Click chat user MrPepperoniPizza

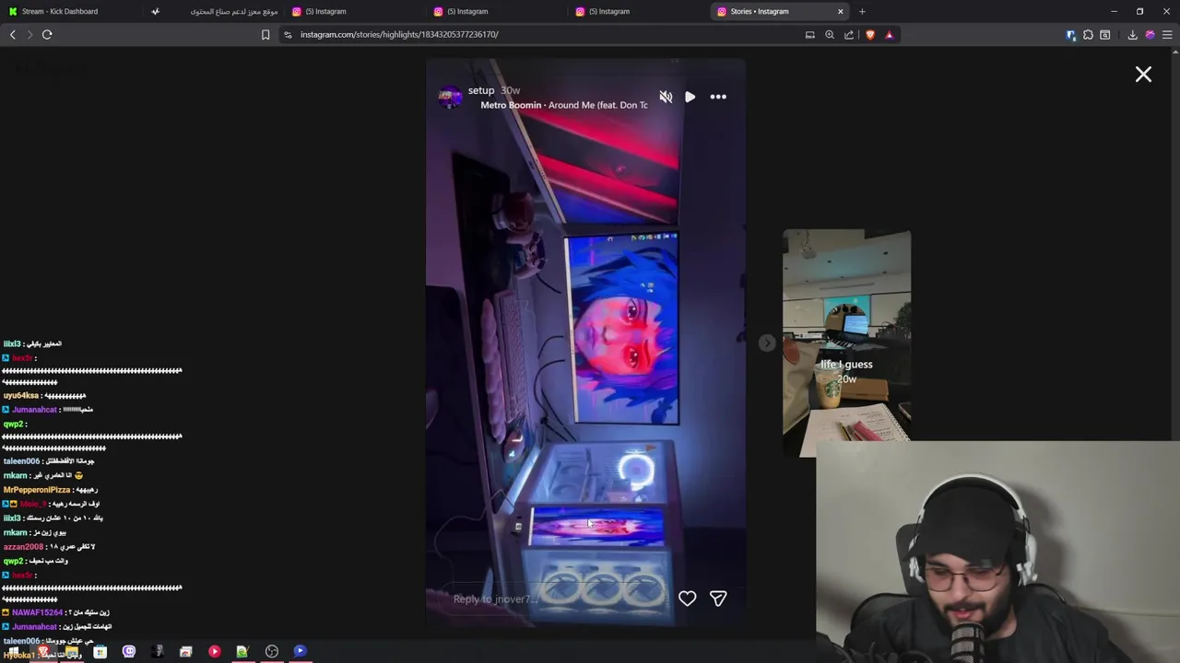(37, 490)
